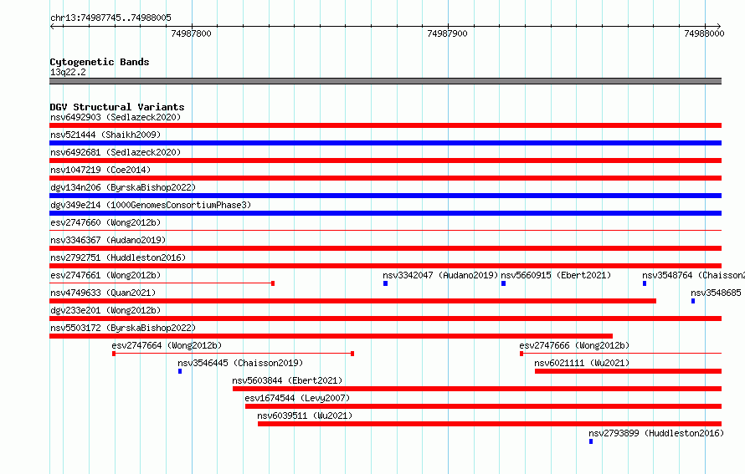Click the 13q22.2 band label text
This screenshot has height=474, width=745.
tap(68, 72)
